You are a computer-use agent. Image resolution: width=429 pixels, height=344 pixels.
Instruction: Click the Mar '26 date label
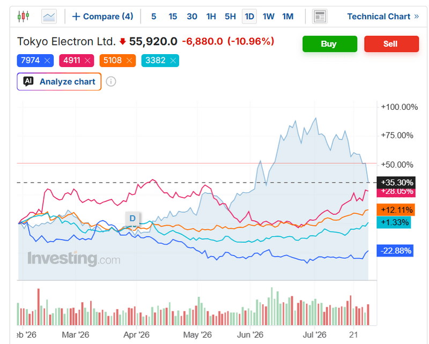[x=76, y=335]
